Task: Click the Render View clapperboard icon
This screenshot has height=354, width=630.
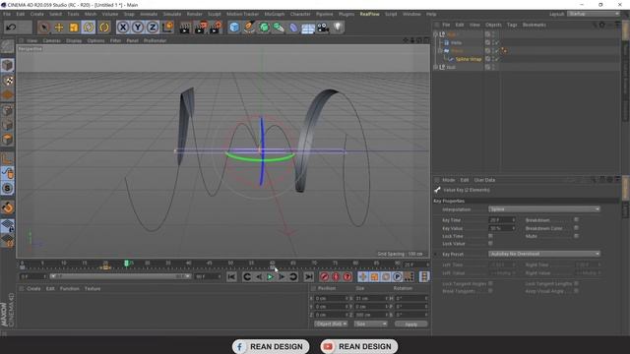Action: (x=185, y=28)
